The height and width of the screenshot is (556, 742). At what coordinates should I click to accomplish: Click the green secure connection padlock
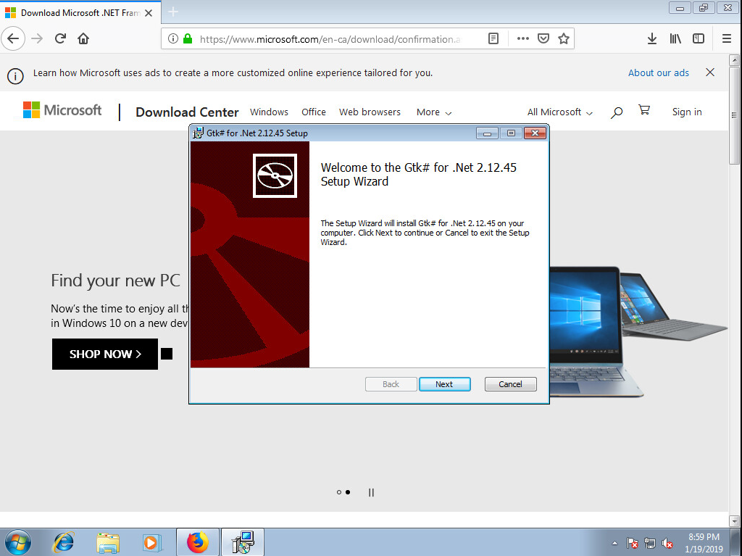[x=188, y=39]
